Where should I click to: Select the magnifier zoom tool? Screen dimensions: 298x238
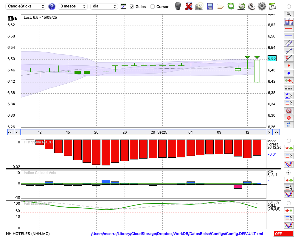click(x=288, y=14)
